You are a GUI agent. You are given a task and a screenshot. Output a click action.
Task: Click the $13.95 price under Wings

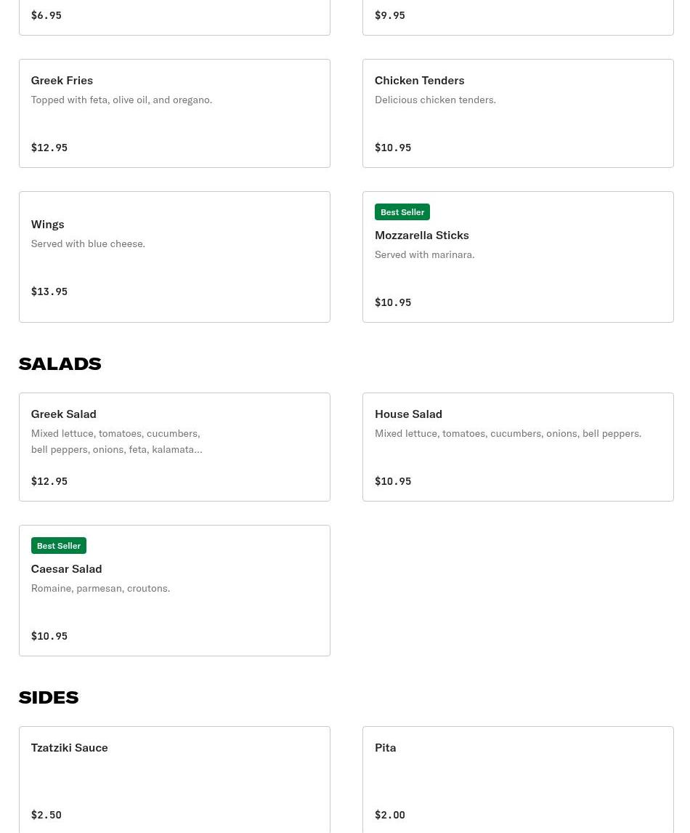[49, 291]
